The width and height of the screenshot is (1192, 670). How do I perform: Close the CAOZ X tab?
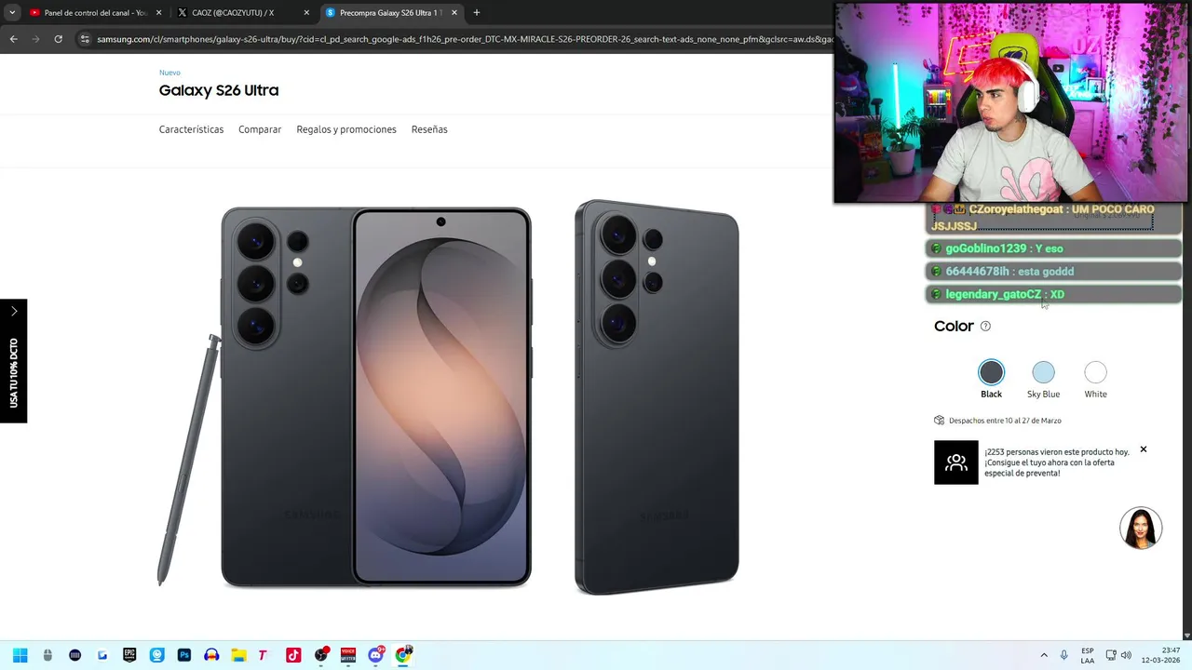click(306, 13)
